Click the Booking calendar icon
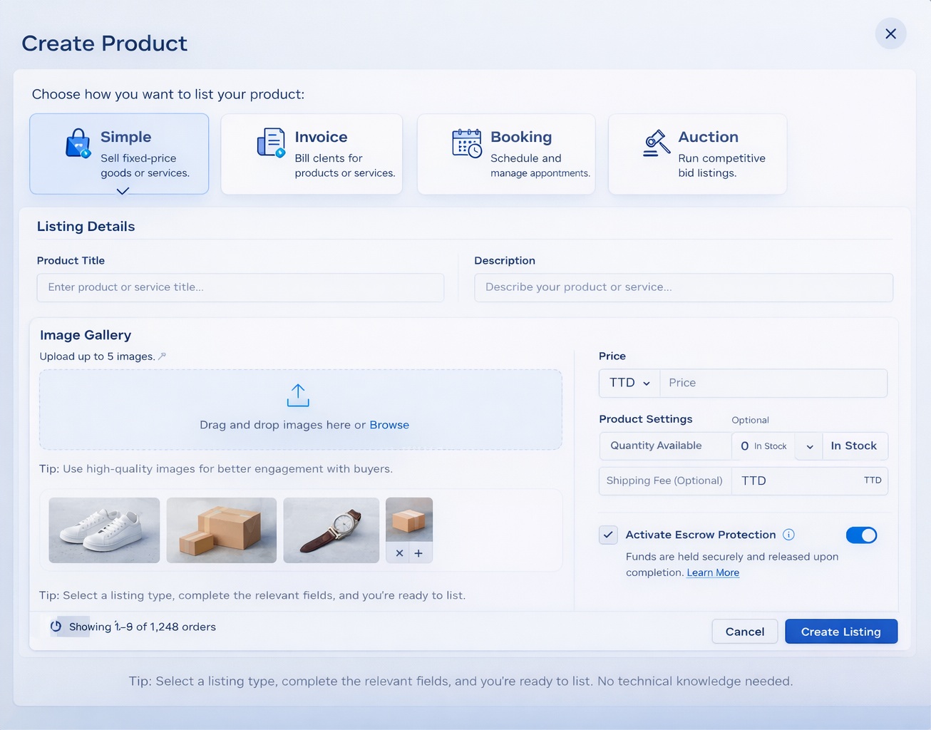This screenshot has width=931, height=730. tap(465, 143)
